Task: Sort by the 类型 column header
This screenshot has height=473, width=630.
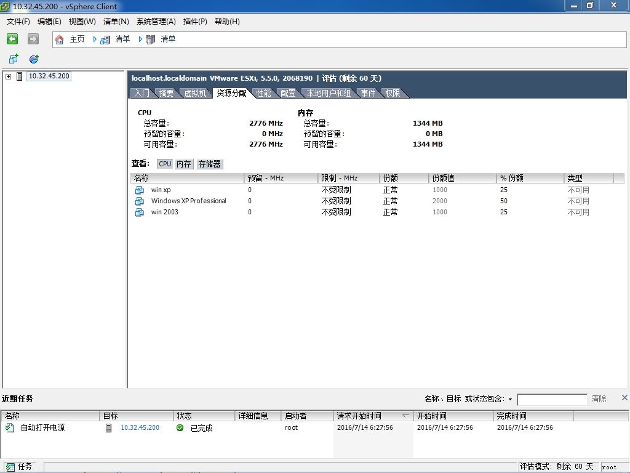Action: (589, 178)
